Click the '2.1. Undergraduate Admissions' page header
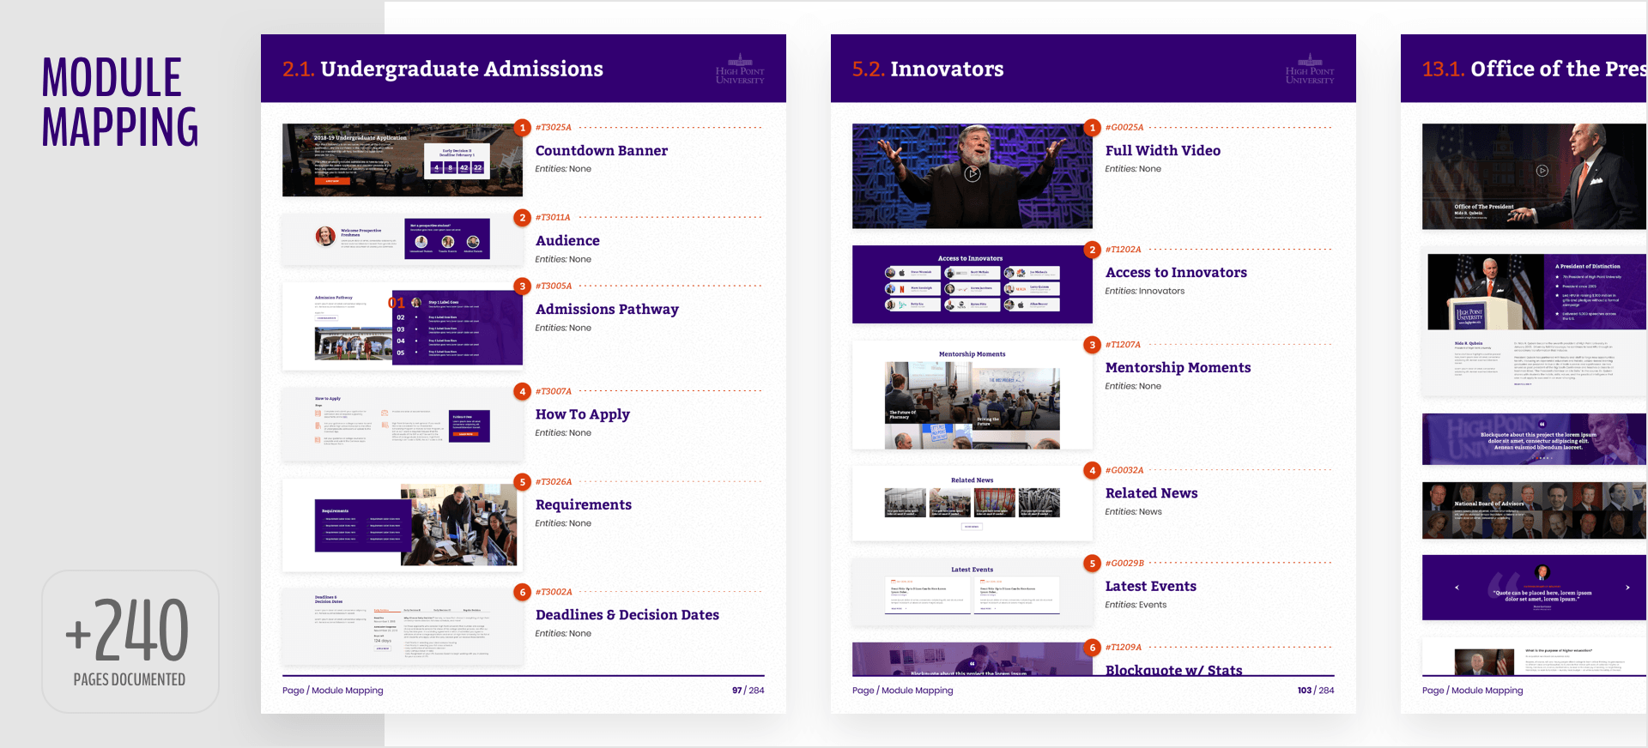Image resolution: width=1648 pixels, height=748 pixels. pyautogui.click(x=443, y=69)
